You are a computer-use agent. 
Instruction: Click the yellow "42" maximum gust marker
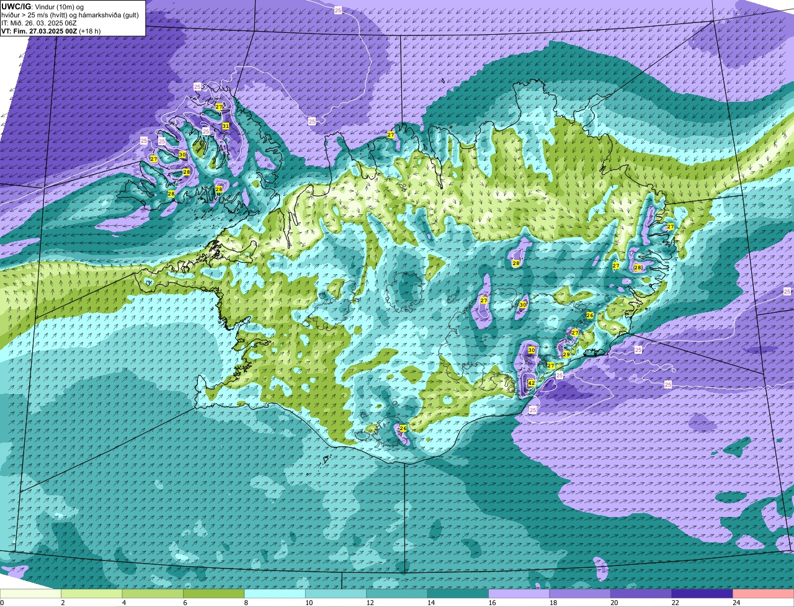531,383
